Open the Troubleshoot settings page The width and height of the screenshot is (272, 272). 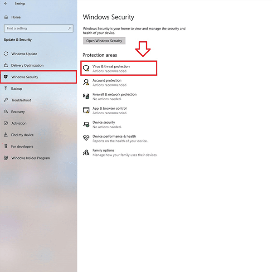(21, 100)
